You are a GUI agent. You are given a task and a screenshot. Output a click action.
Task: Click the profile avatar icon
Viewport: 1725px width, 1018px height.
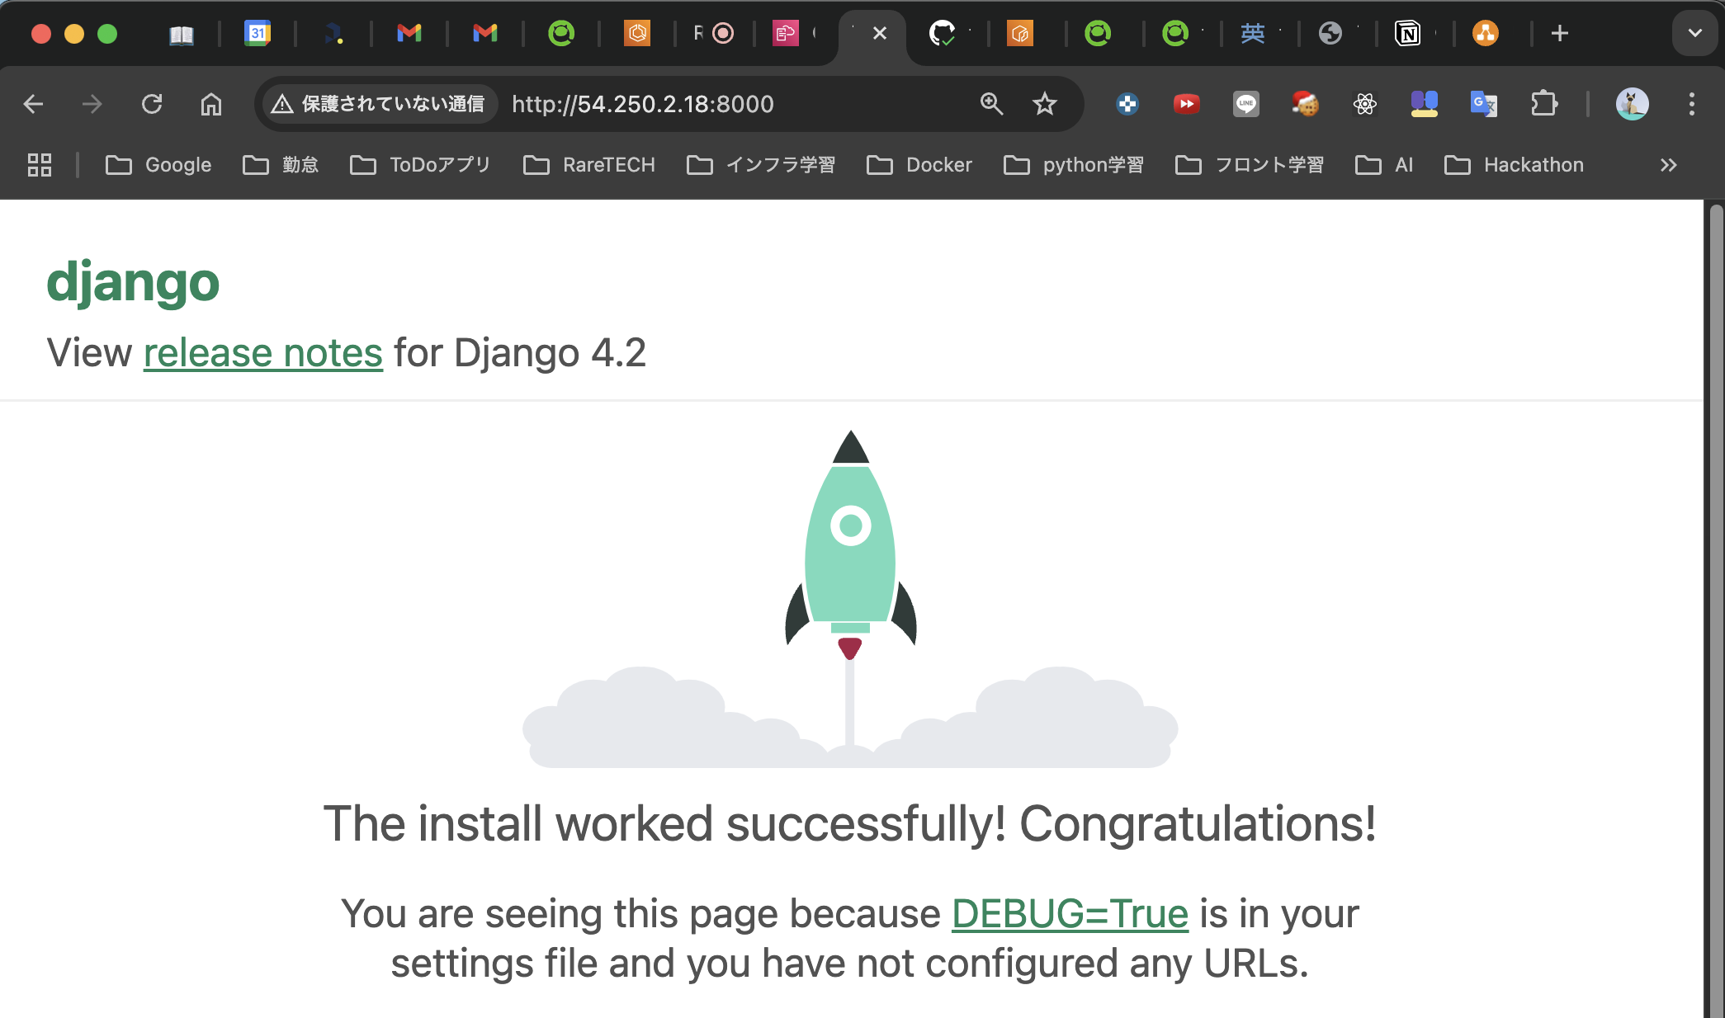(1632, 104)
